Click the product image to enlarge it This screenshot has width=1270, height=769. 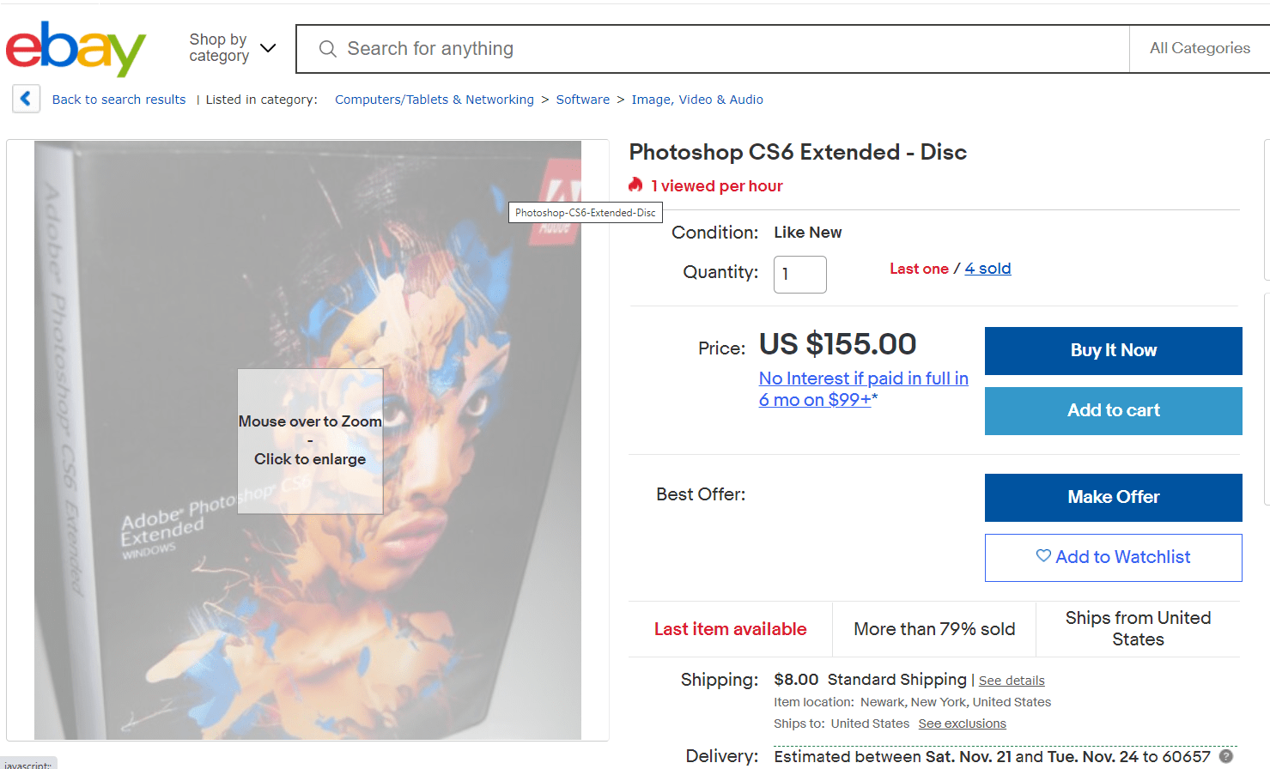tap(309, 439)
